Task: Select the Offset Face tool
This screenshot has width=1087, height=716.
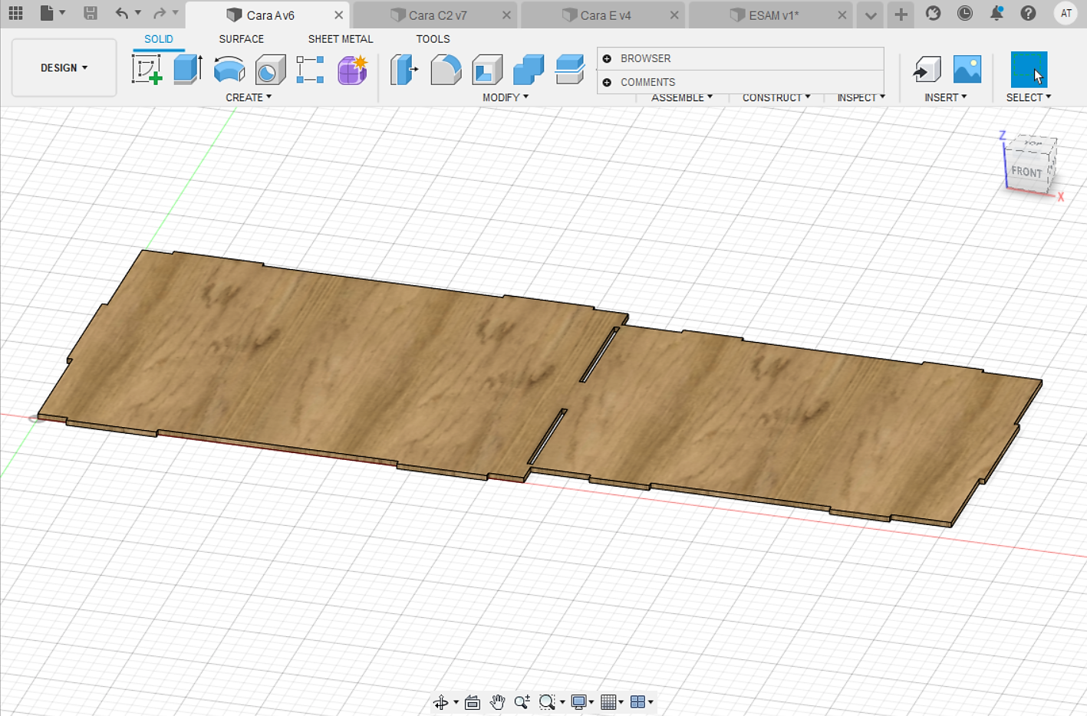Action: (x=570, y=70)
